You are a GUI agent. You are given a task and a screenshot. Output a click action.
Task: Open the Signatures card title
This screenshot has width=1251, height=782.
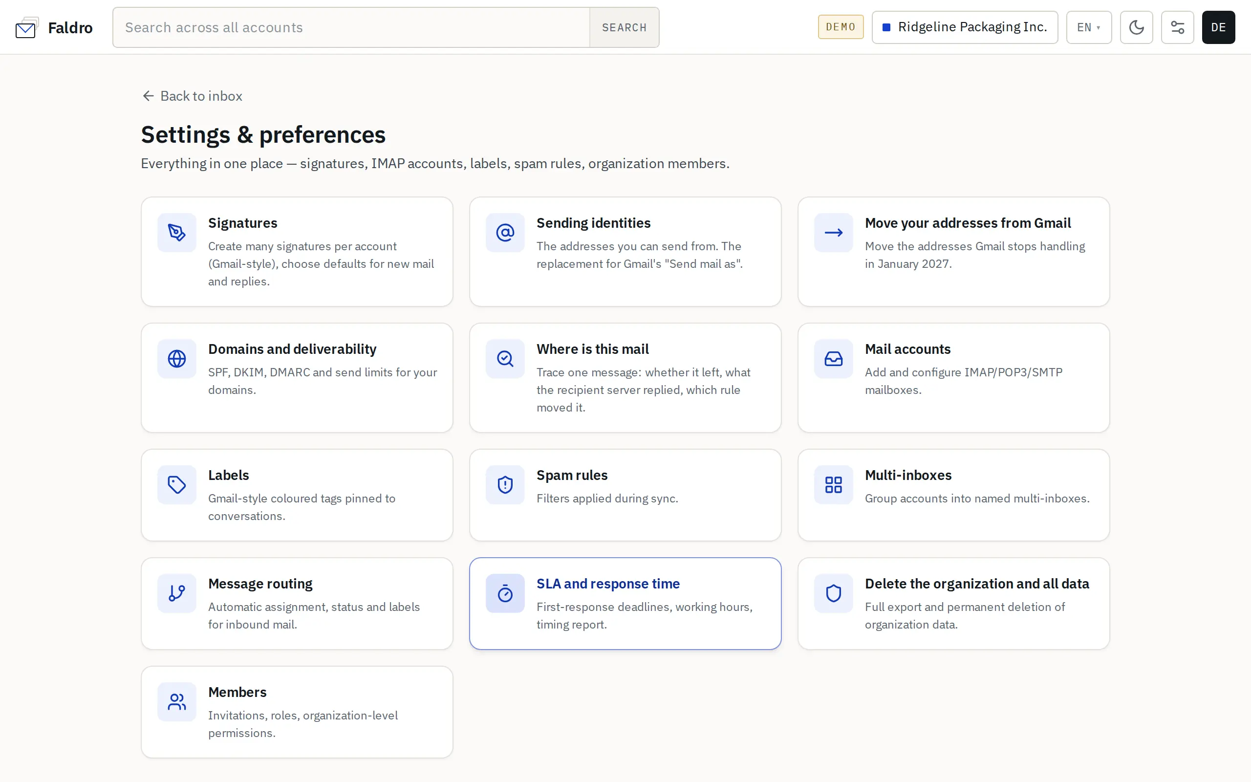tap(242, 223)
